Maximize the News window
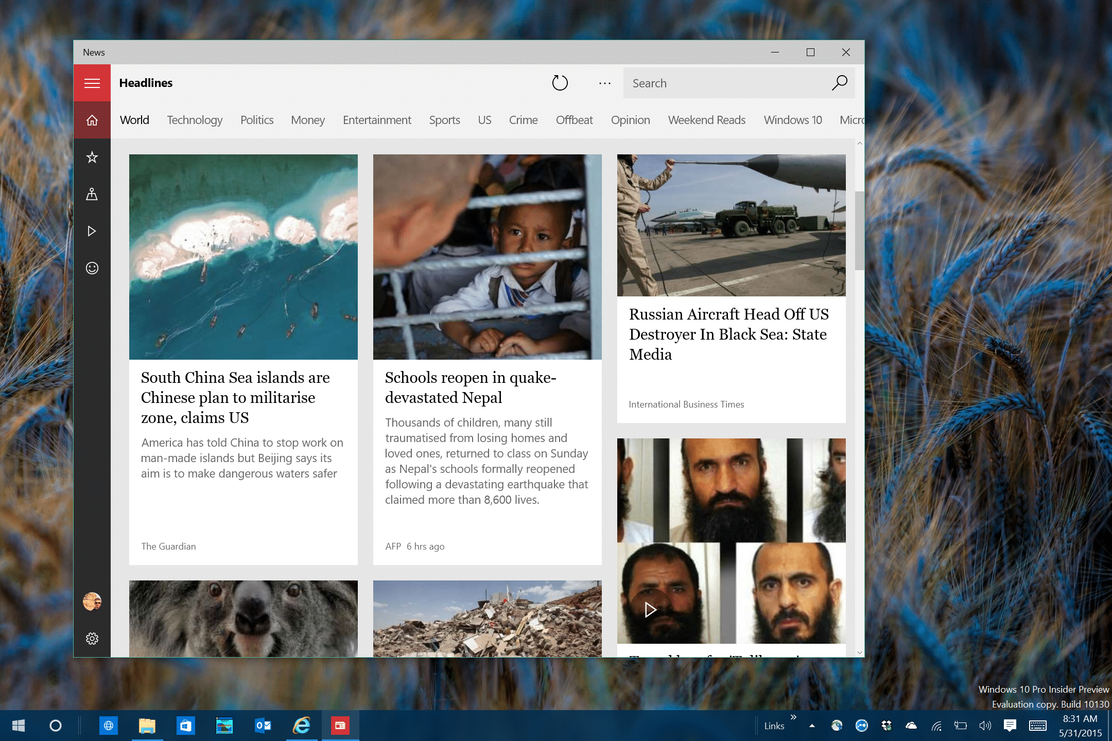The width and height of the screenshot is (1112, 741). click(810, 52)
